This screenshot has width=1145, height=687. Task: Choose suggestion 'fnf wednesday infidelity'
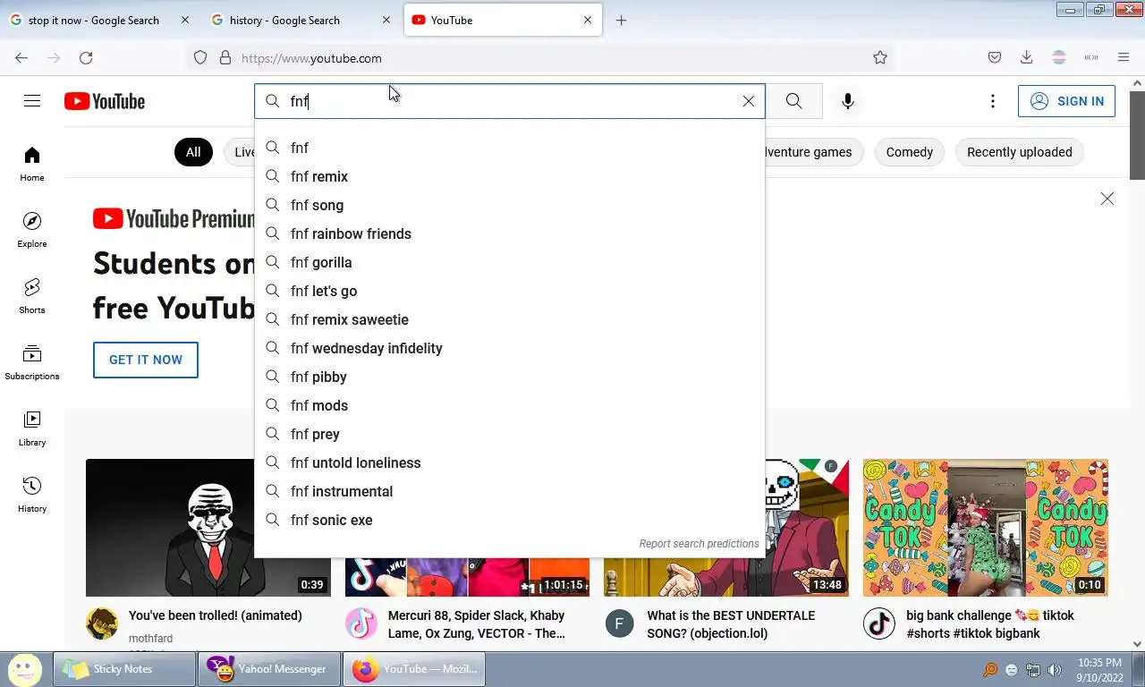(510, 348)
